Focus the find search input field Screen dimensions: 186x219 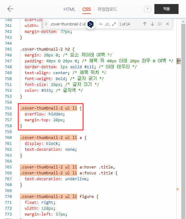click(x=68, y=24)
